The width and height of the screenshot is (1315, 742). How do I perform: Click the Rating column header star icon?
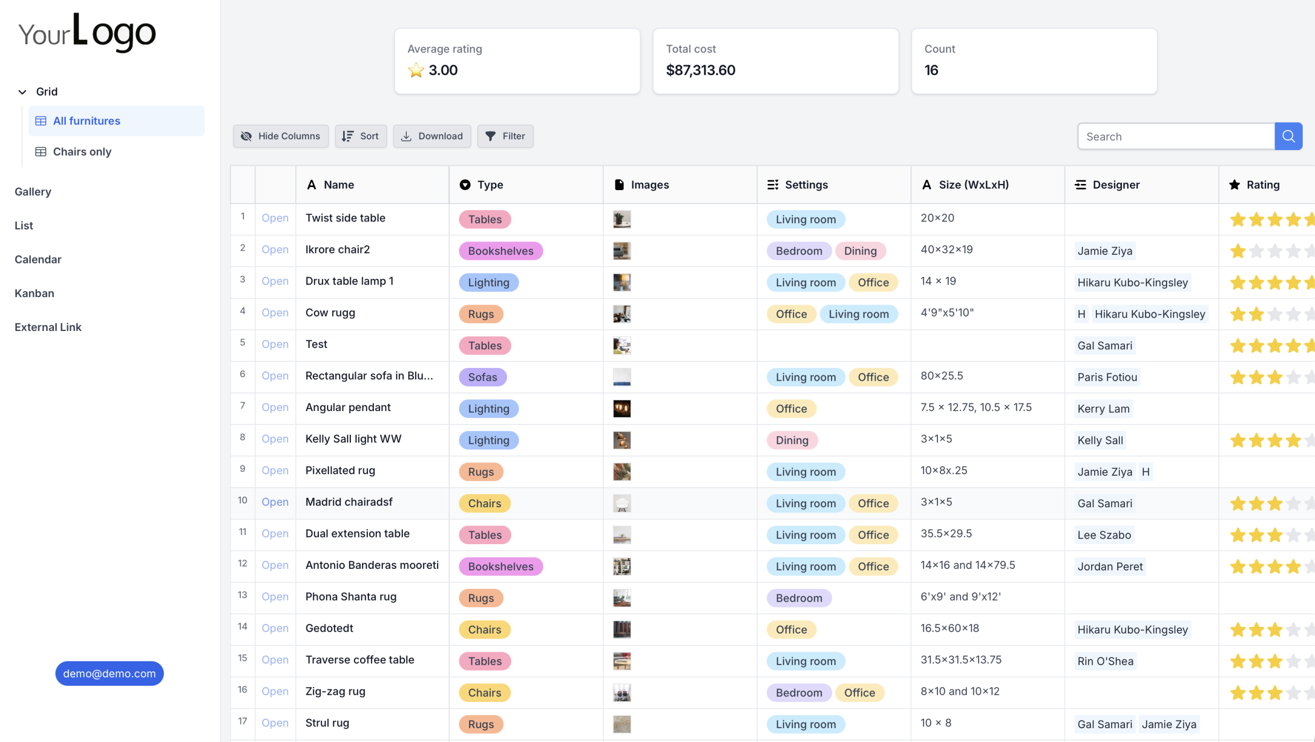[x=1234, y=184]
